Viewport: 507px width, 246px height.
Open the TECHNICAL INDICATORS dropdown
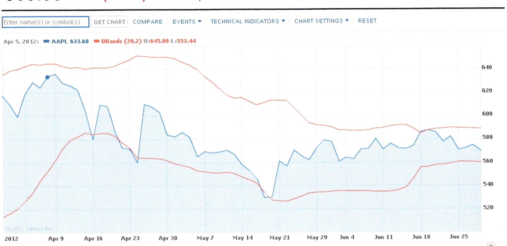pyautogui.click(x=248, y=21)
